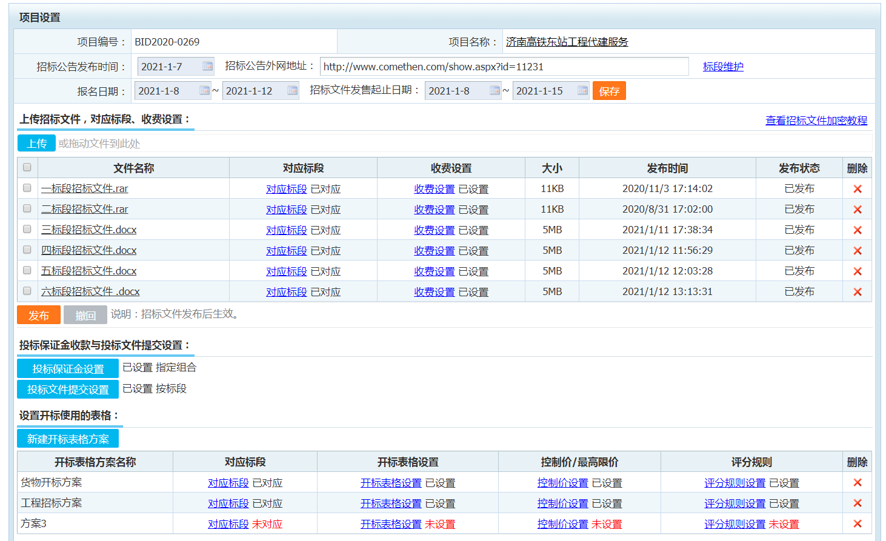The height and width of the screenshot is (541, 886).
Task: Click 对应标段 link for 五标段招标文件.docx
Action: [287, 271]
